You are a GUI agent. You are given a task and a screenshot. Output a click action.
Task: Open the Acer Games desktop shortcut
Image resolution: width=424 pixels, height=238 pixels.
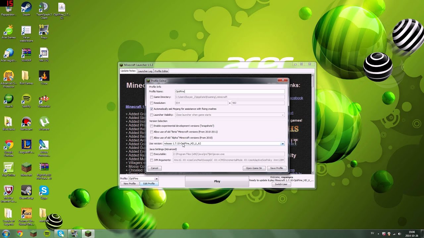coord(9,32)
